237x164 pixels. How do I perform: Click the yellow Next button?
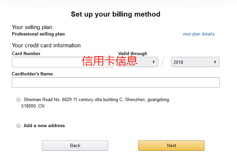click(x=171, y=146)
